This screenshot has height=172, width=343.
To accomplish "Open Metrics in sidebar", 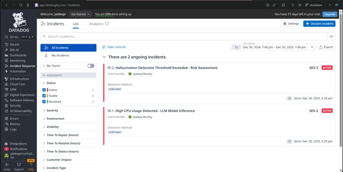I will pos(15,124).
